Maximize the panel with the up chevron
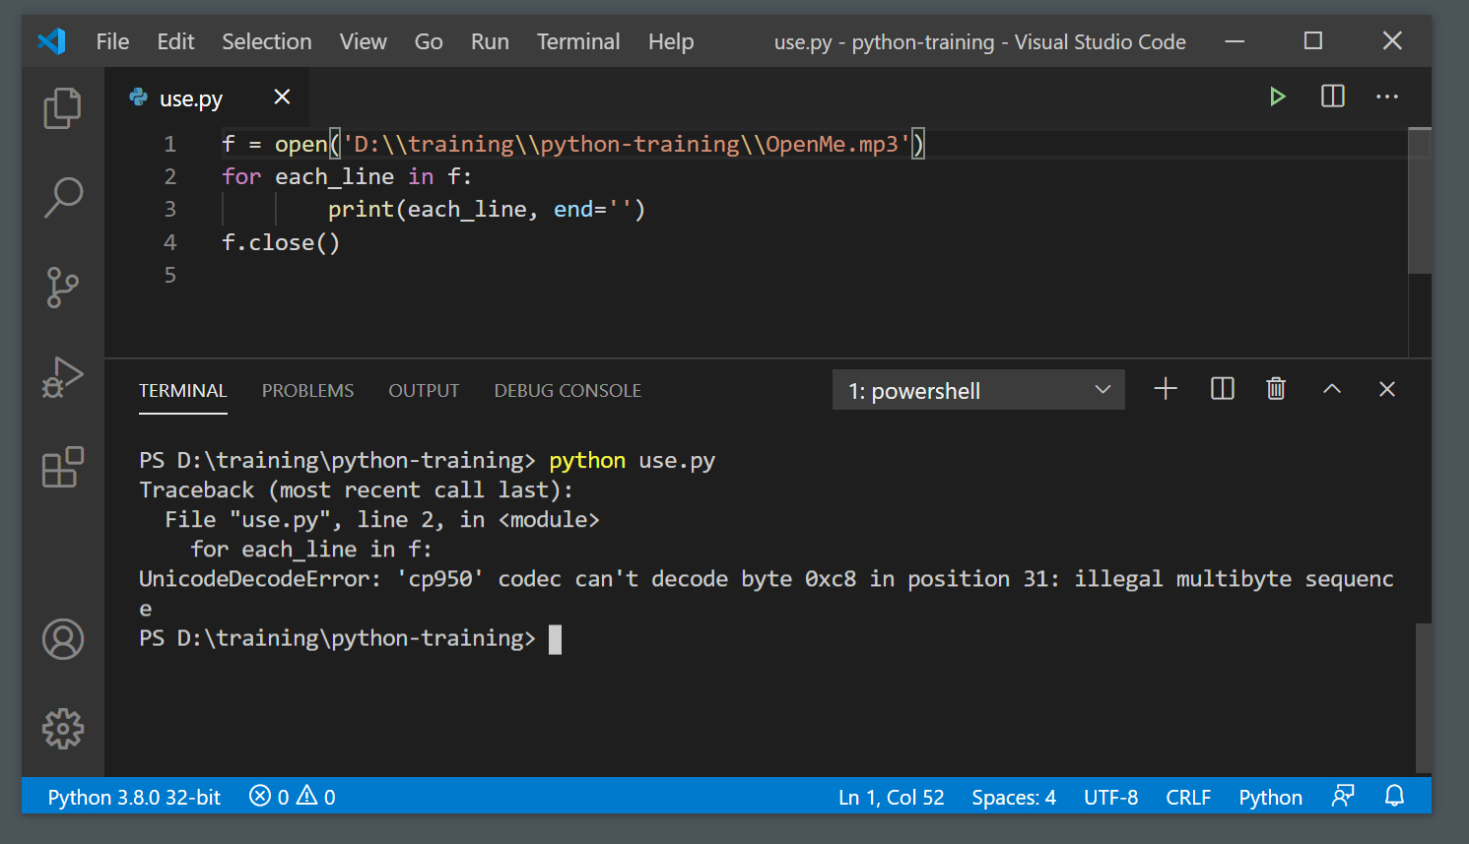The height and width of the screenshot is (844, 1469). [x=1332, y=389]
